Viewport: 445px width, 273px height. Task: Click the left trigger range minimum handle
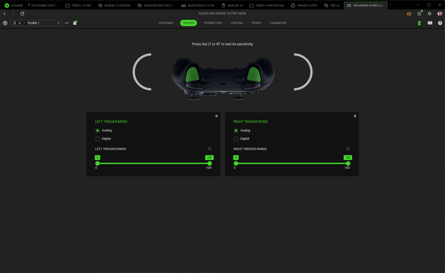[x=98, y=164]
